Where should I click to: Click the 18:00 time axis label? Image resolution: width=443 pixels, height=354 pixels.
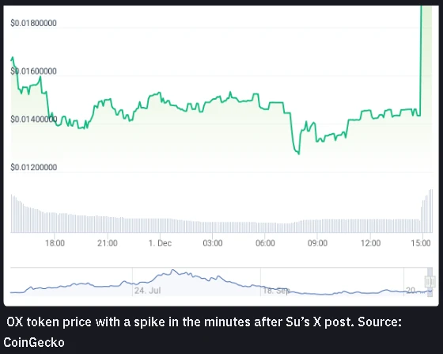55,243
